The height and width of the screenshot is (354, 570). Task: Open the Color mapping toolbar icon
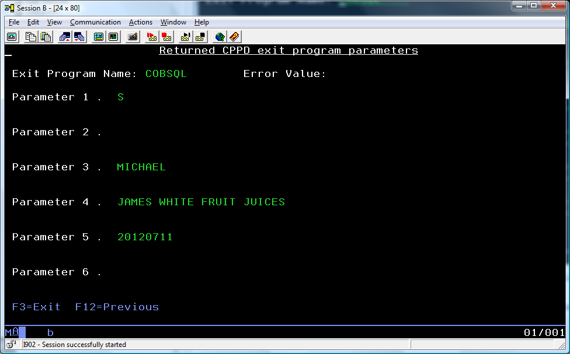(x=113, y=37)
